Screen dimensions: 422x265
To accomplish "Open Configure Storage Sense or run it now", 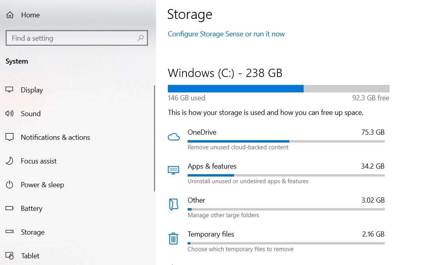I will (226, 34).
